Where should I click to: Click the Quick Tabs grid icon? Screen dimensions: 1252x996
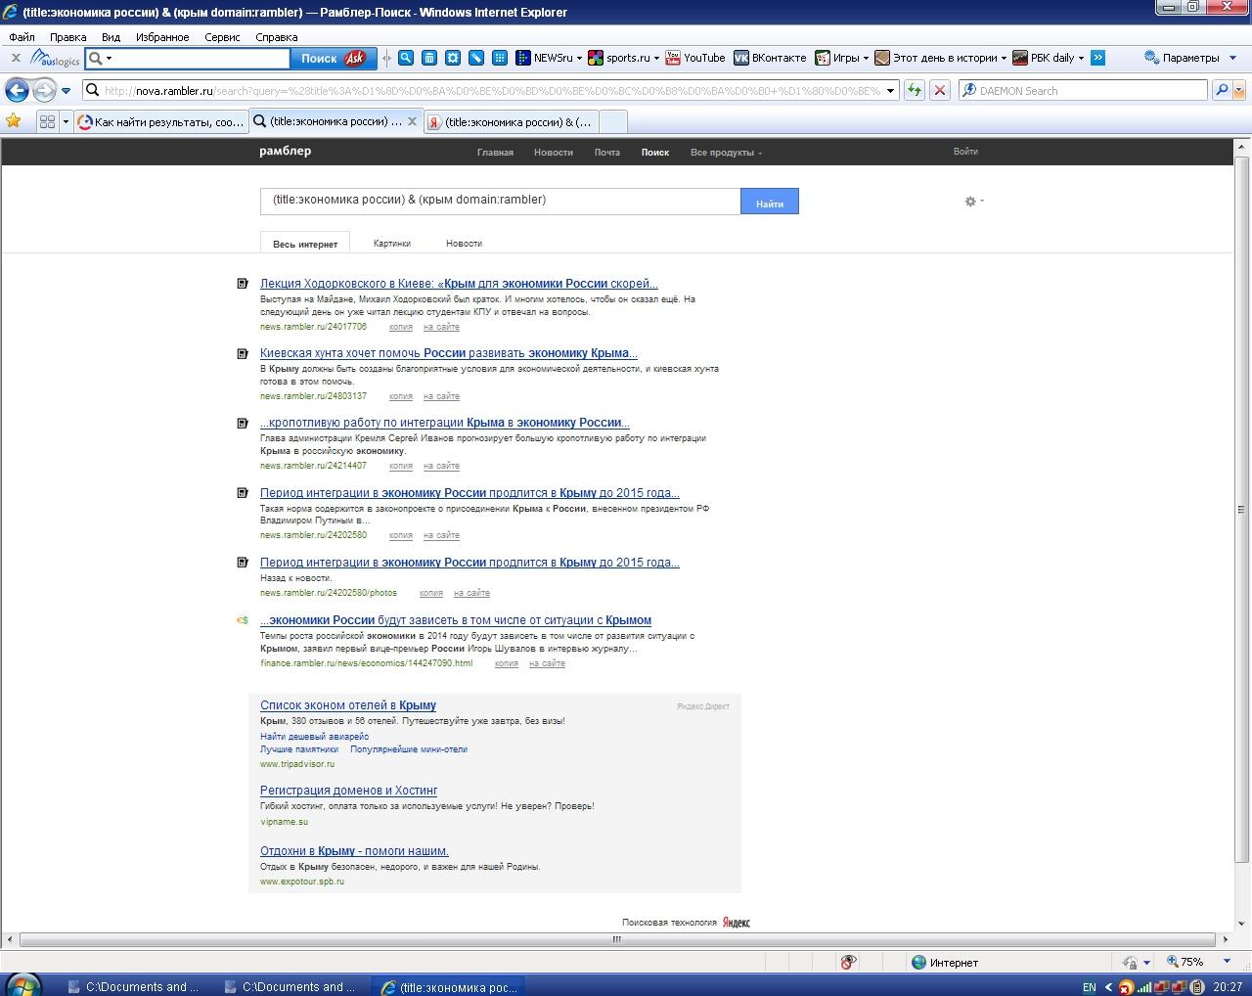[47, 122]
